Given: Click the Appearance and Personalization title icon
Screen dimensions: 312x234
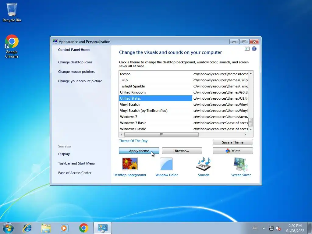Looking at the screenshot, I should click(x=55, y=41).
